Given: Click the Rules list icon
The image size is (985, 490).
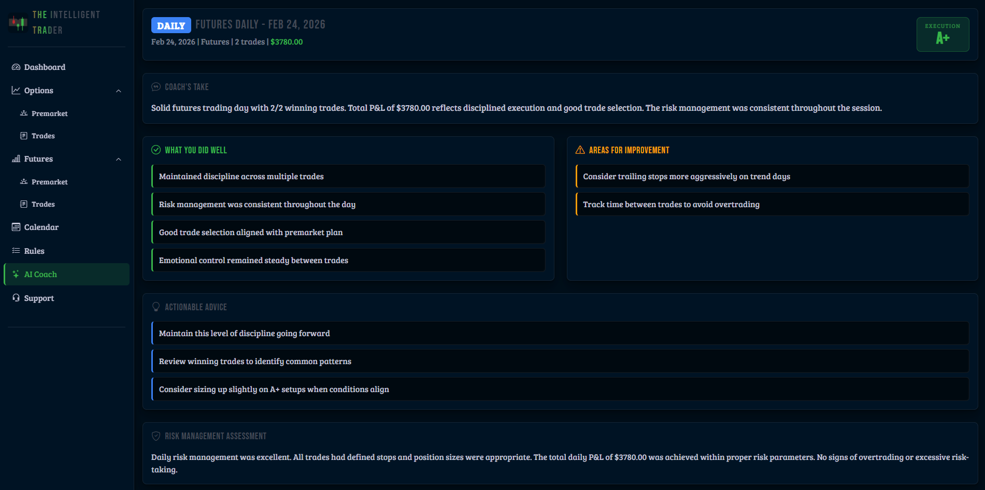Looking at the screenshot, I should (16, 251).
